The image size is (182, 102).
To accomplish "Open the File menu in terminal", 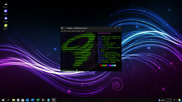I will click(x=62, y=31).
